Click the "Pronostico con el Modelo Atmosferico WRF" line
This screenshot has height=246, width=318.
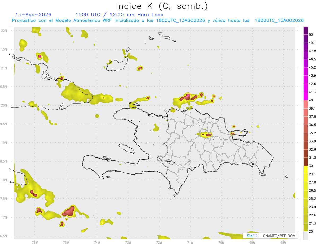coord(158,20)
